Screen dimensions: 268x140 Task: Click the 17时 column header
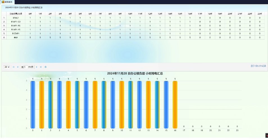pyautogui.click(x=200, y=14)
